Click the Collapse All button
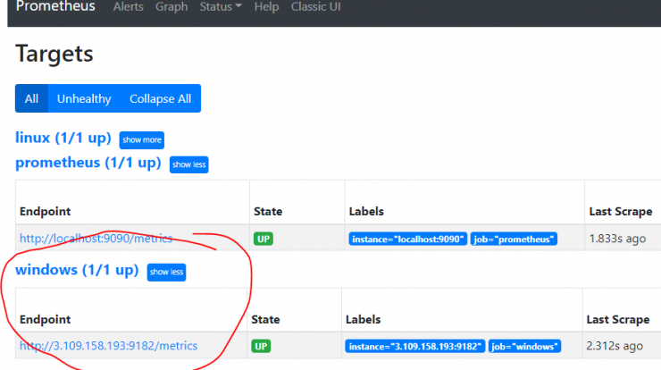 pos(160,98)
